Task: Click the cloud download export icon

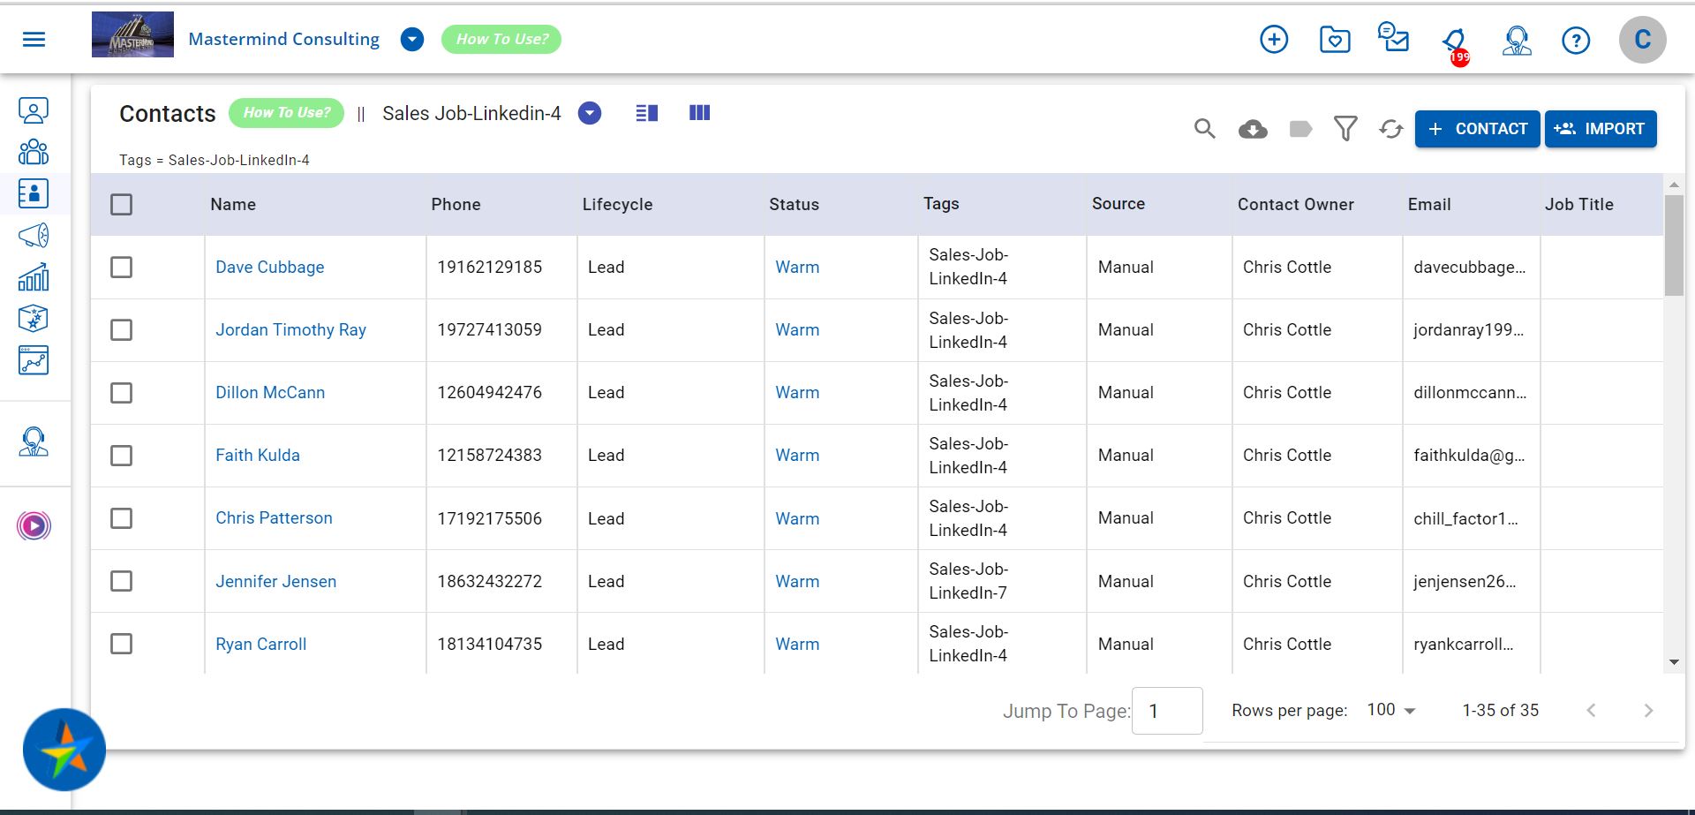Action: tap(1253, 130)
